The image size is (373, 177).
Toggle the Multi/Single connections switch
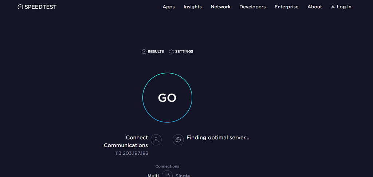click(x=167, y=174)
